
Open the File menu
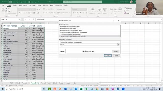[3, 5]
